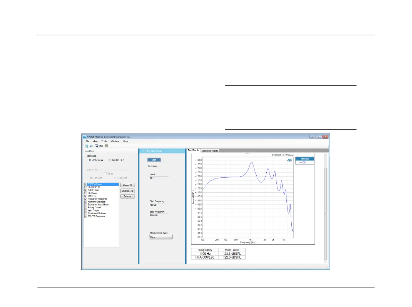Enable the Input Output checkbox
This screenshot has width=412, height=307.
[86, 210]
